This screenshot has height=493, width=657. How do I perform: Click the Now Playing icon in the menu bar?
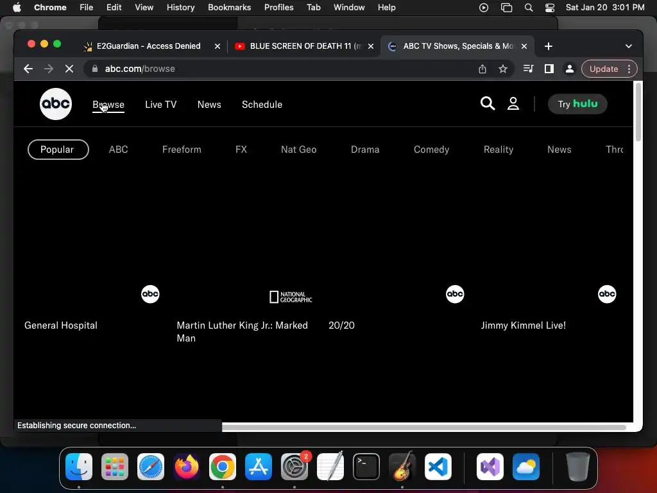[484, 8]
